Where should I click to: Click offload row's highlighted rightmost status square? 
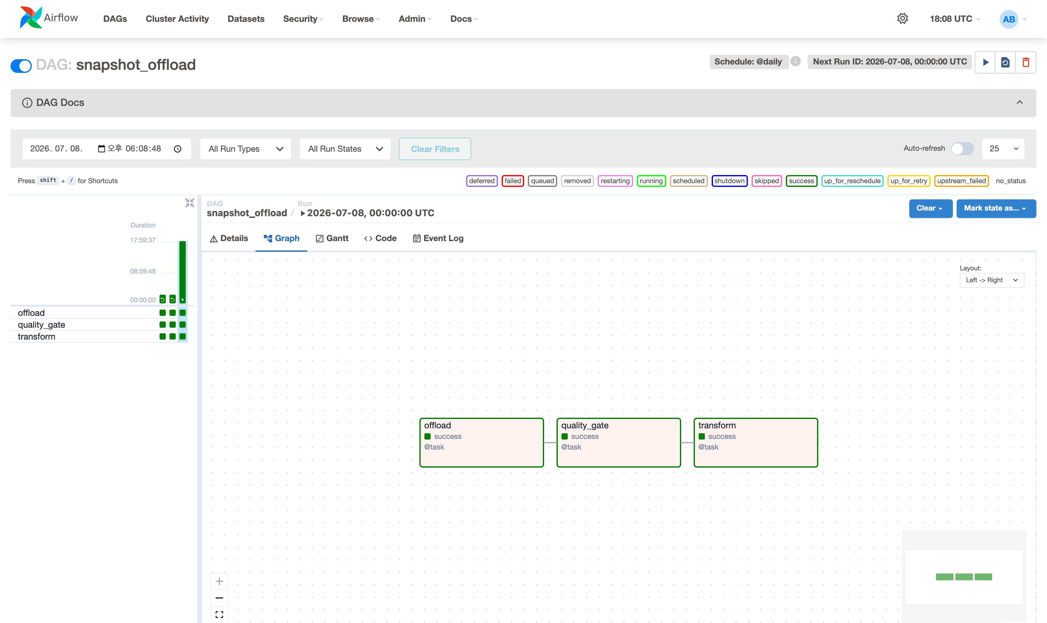pyautogui.click(x=183, y=313)
